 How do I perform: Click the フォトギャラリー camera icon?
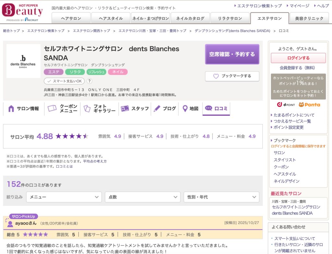(88, 109)
